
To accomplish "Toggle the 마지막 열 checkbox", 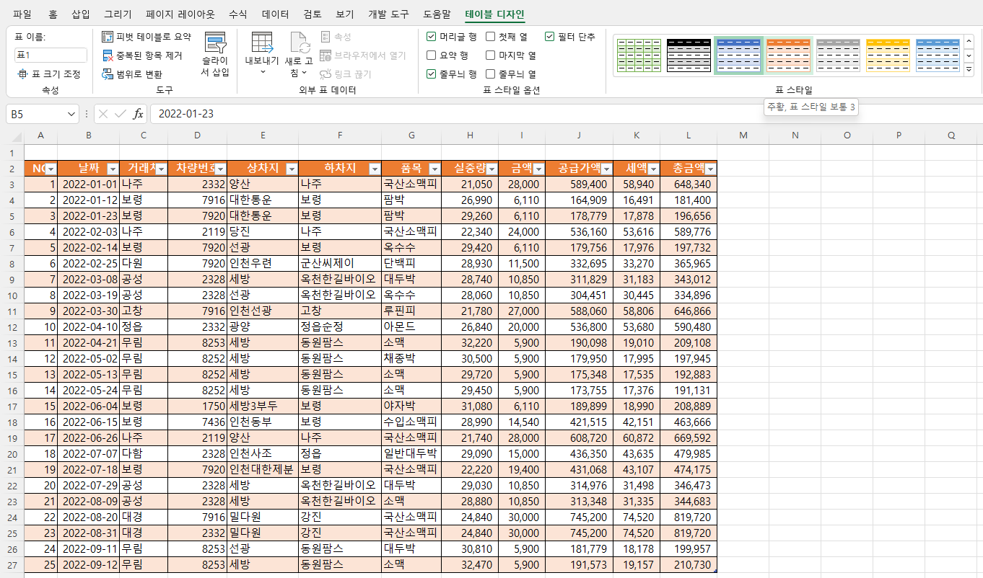I will (x=491, y=55).
